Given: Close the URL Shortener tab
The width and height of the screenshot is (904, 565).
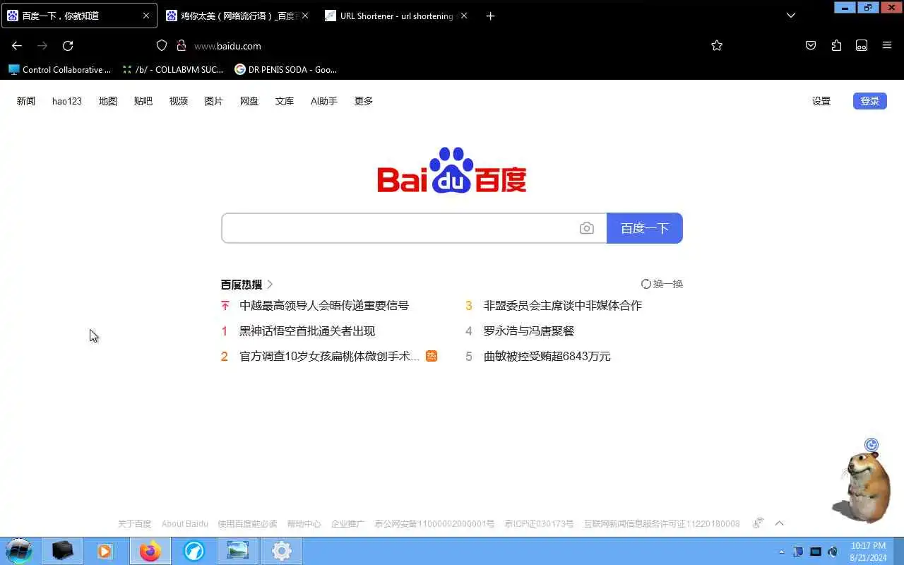Looking at the screenshot, I should pos(464,16).
